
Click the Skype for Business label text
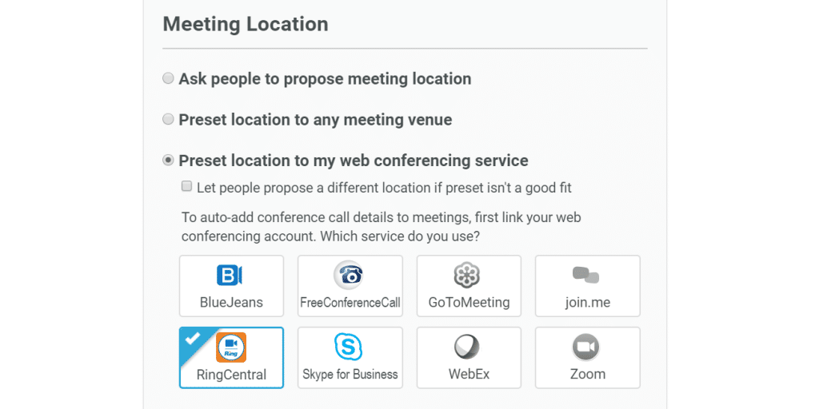coord(350,374)
